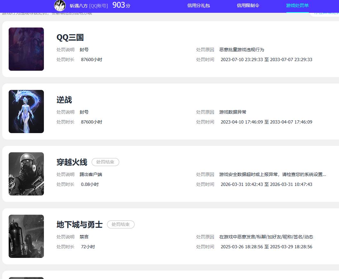The height and width of the screenshot is (279, 339).
Task: Open the QQ三国 game cover thumbnail
Action: pos(26,49)
